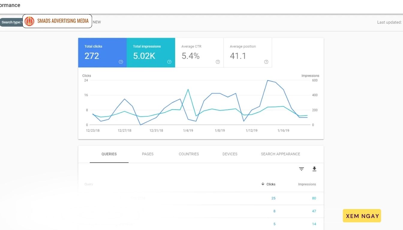The height and width of the screenshot is (230, 403).
Task: Open help icon on Total clicks card
Action: click(x=121, y=62)
